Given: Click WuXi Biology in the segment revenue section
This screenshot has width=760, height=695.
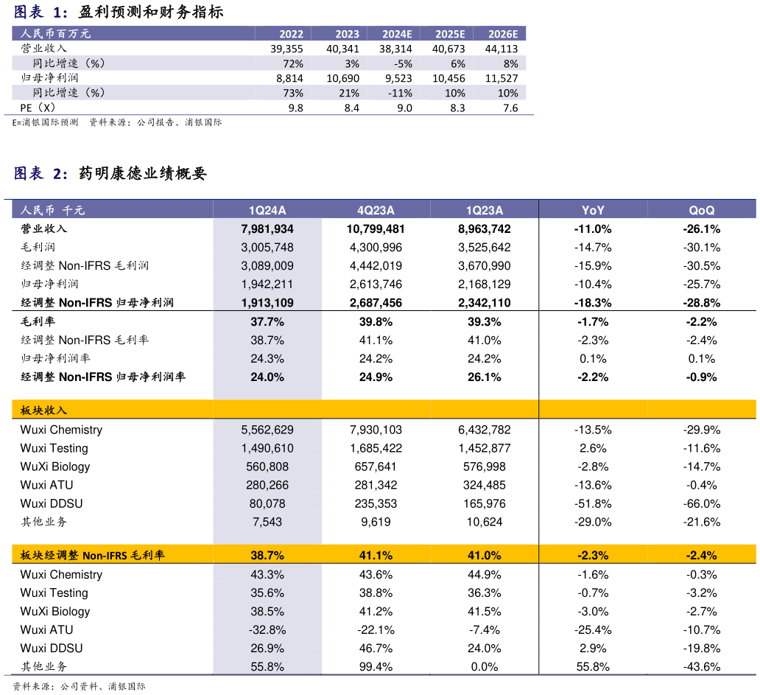Looking at the screenshot, I should [54, 467].
